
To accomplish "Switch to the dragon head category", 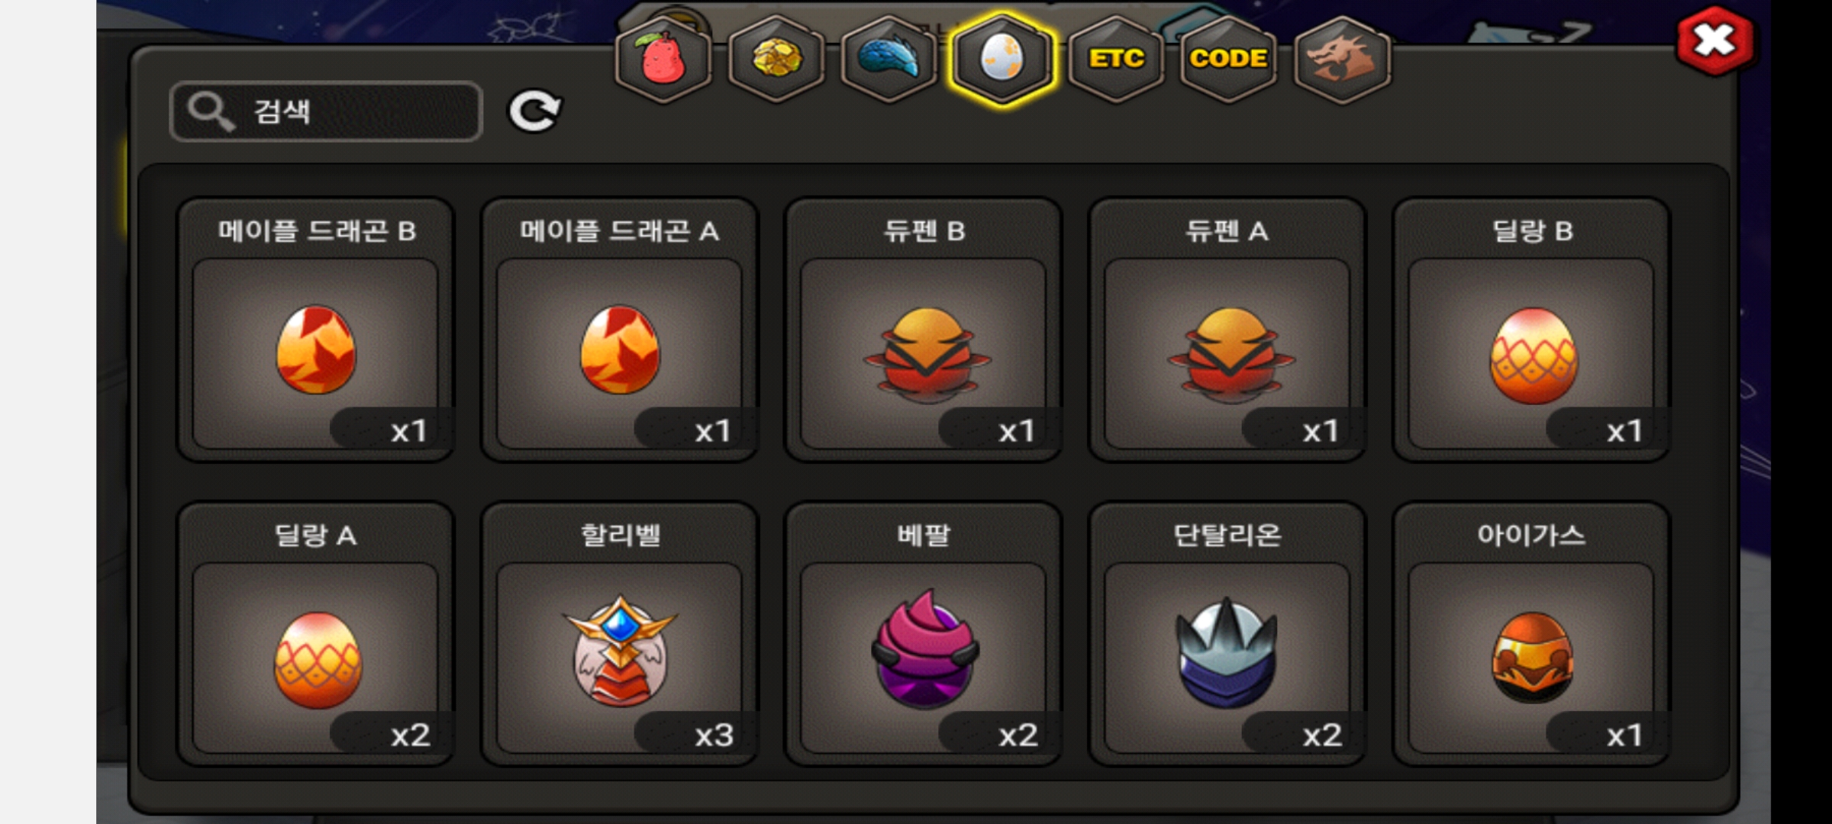I will coord(1342,59).
